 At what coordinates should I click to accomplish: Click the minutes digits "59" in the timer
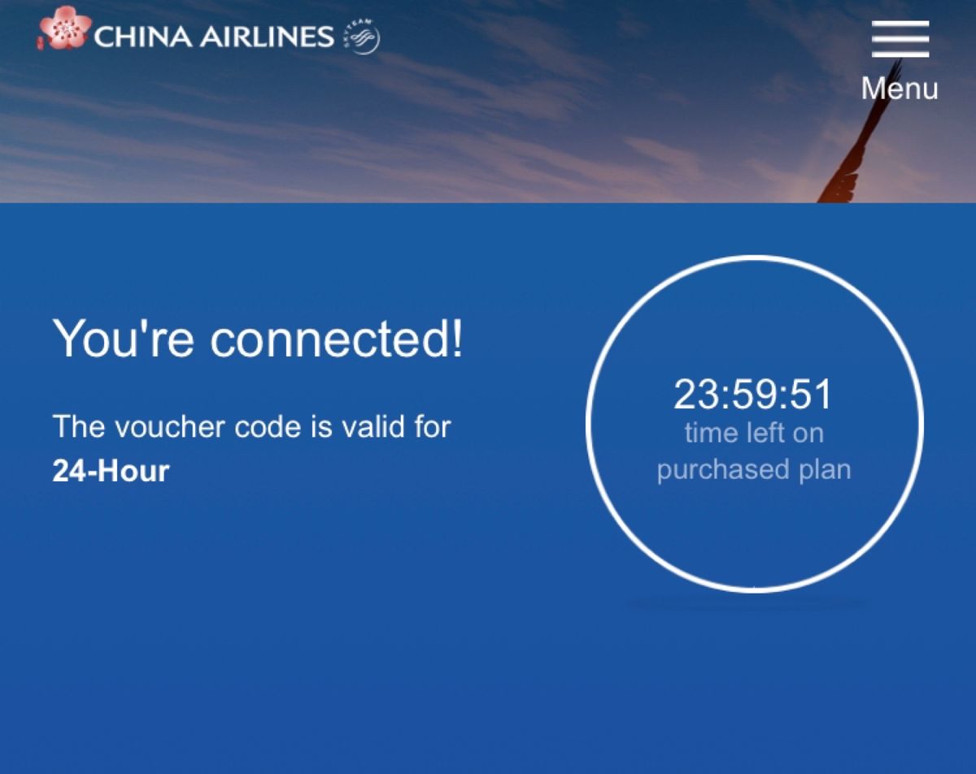click(753, 395)
